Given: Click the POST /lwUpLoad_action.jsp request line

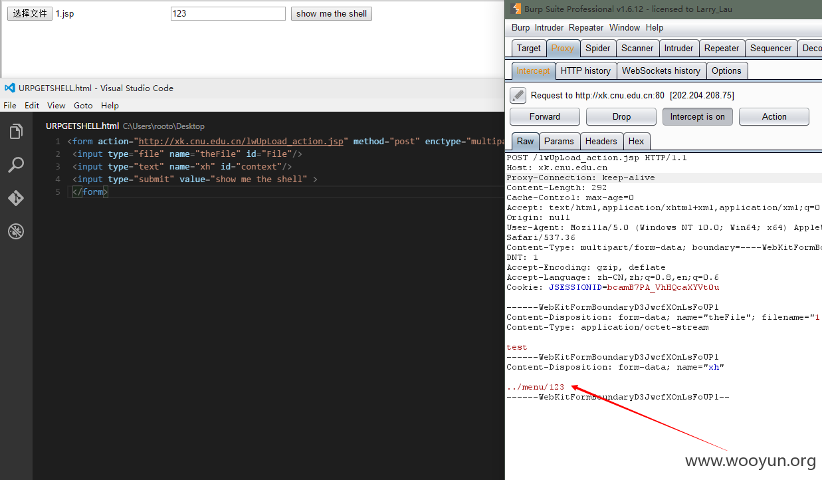Looking at the screenshot, I should point(597,158).
